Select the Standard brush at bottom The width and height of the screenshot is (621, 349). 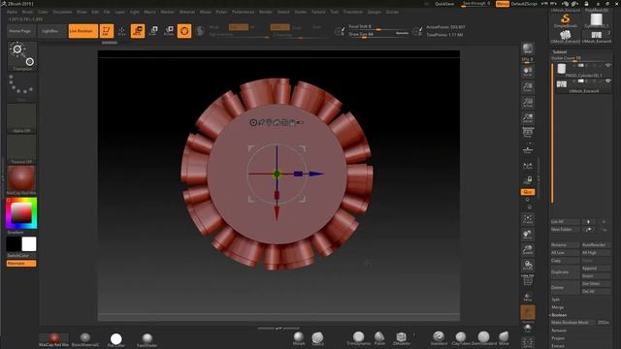pos(439,338)
